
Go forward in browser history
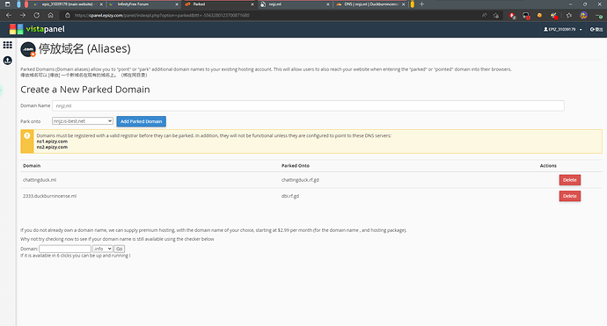click(23, 15)
